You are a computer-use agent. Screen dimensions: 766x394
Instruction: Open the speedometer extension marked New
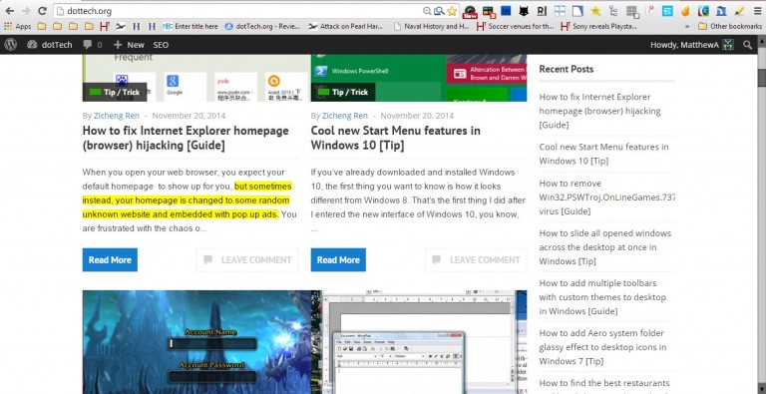click(x=470, y=11)
